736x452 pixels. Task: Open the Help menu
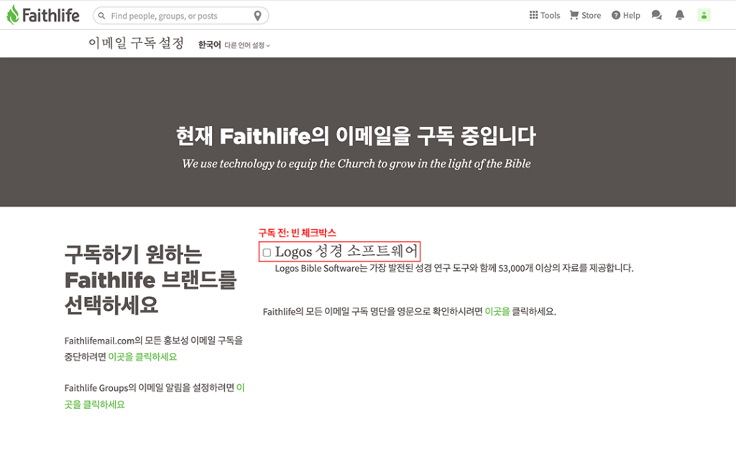[626, 15]
